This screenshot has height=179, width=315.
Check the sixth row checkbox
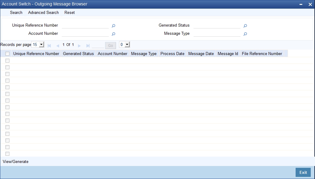point(8,94)
